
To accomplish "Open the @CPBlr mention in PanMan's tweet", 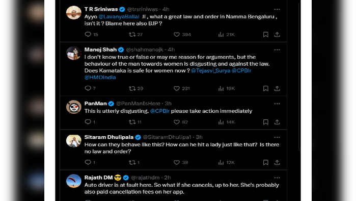I will (160, 111).
